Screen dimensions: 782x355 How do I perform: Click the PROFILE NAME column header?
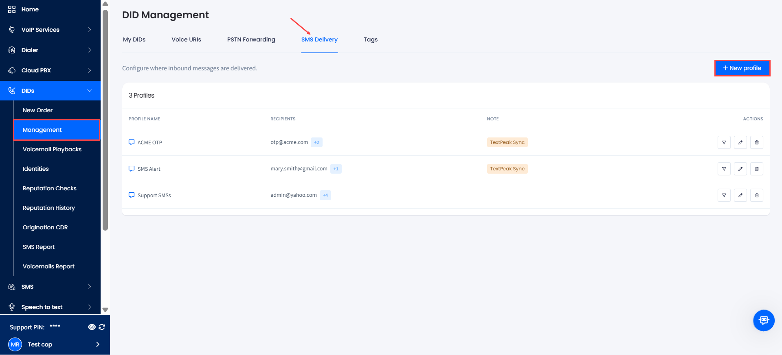(144, 119)
